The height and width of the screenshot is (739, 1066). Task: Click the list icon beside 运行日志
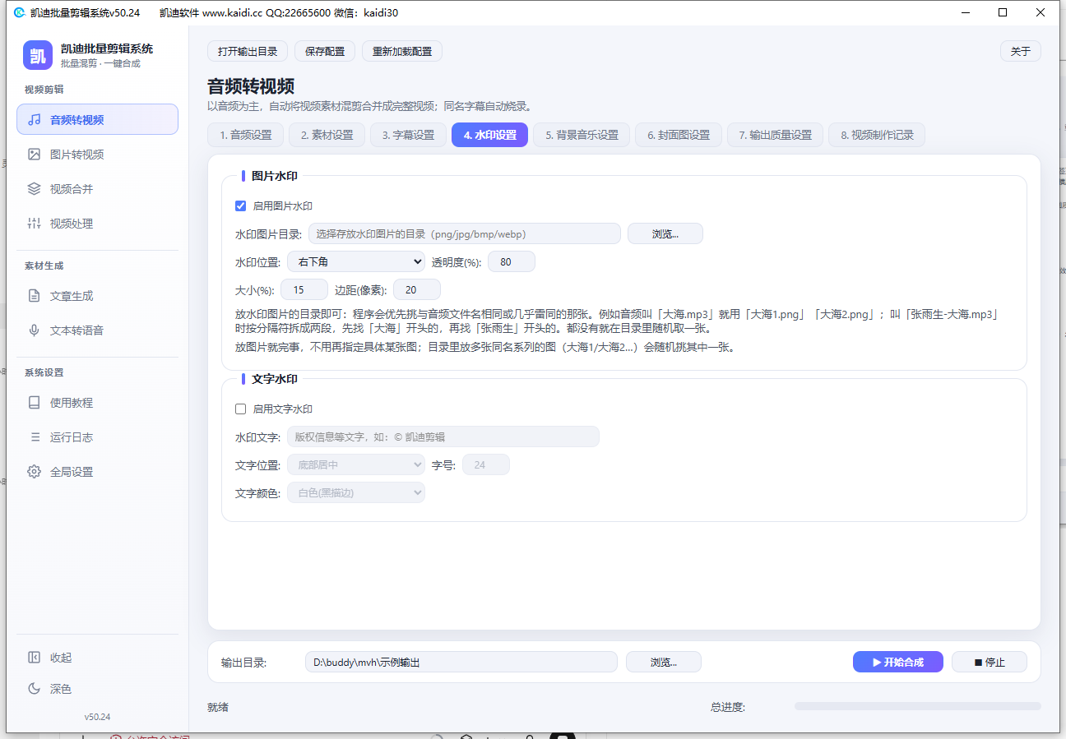[x=35, y=436]
